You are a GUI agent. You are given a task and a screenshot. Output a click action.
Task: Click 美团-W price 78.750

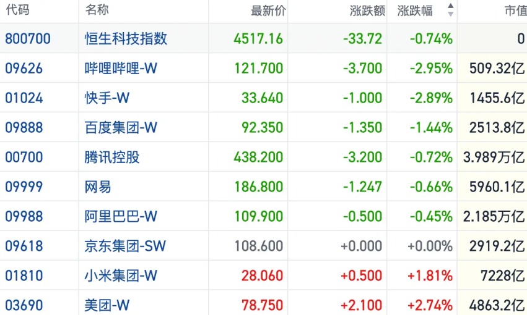coord(262,305)
